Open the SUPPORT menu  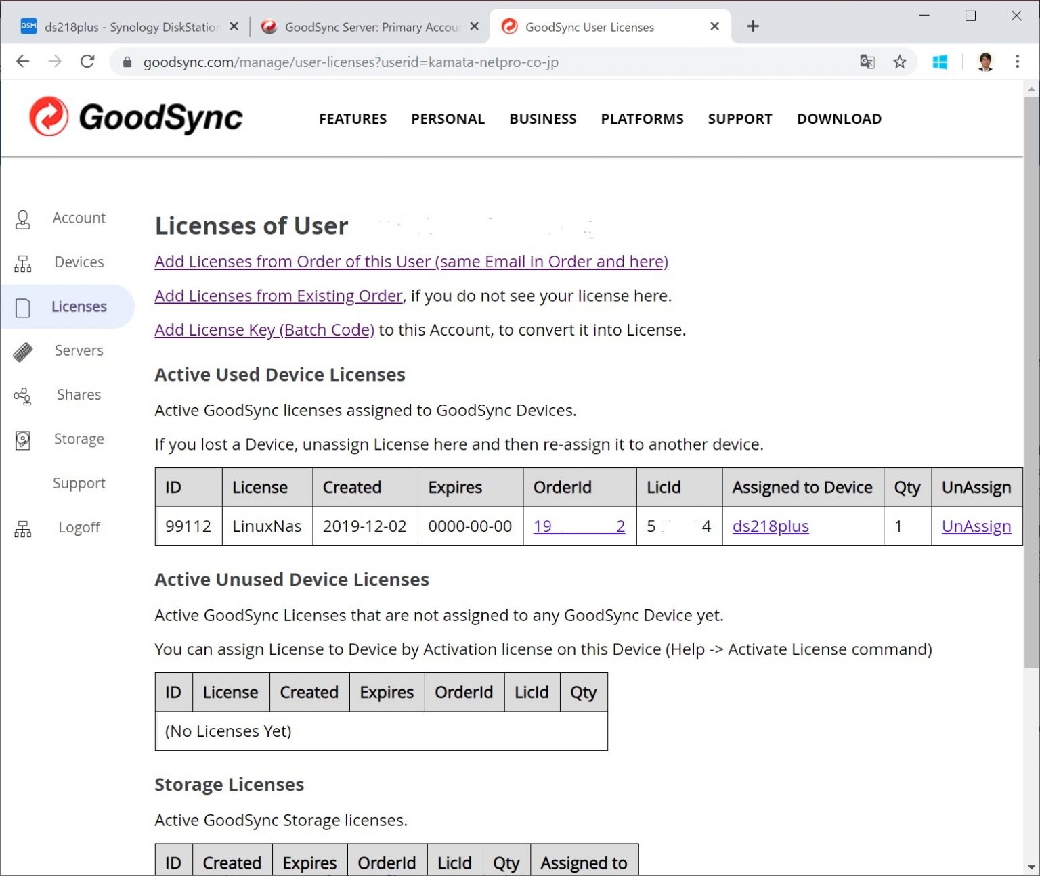[x=740, y=119]
